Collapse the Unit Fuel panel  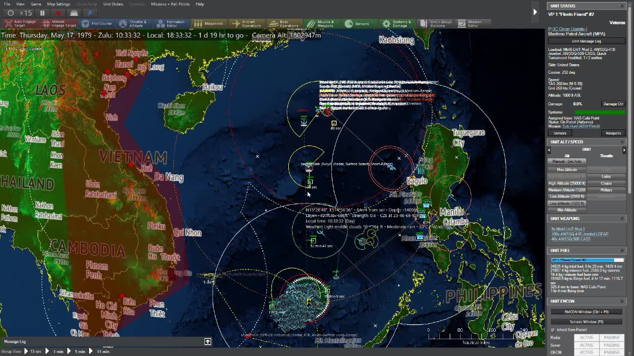[622, 251]
